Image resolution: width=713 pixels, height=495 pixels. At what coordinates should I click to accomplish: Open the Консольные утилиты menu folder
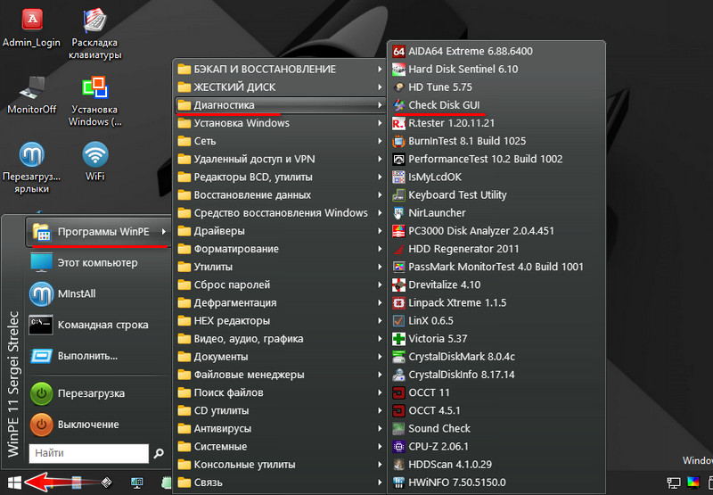[280, 465]
